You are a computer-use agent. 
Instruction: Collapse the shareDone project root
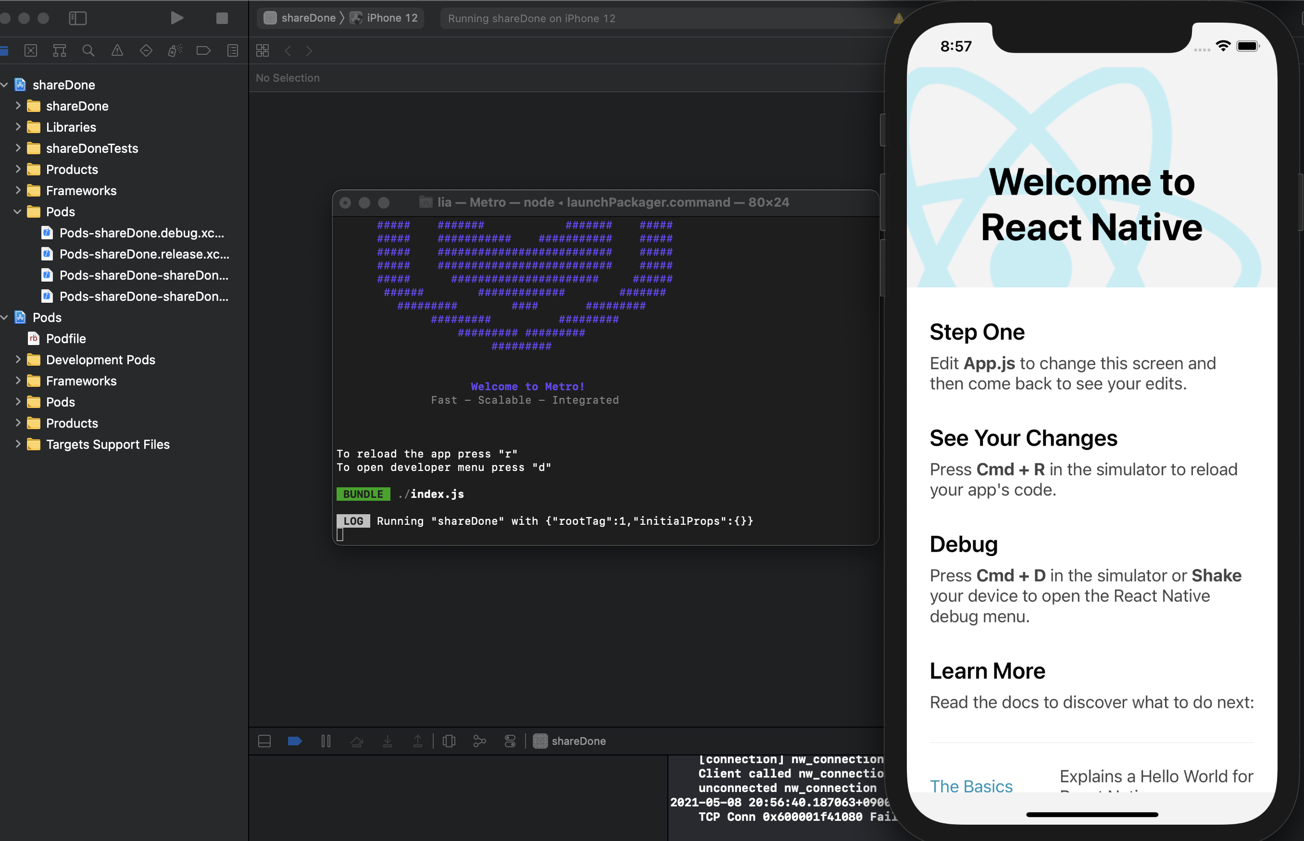point(4,85)
